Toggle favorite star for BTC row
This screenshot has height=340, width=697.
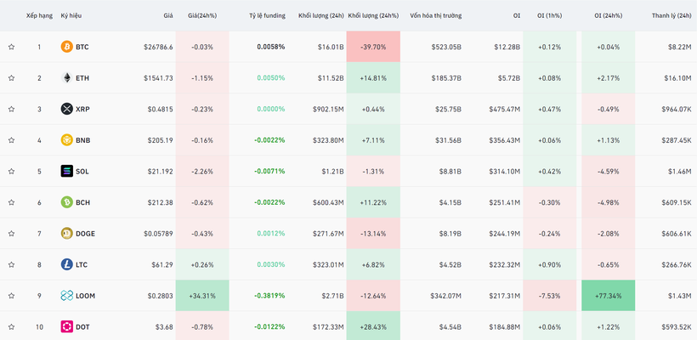(x=12, y=47)
